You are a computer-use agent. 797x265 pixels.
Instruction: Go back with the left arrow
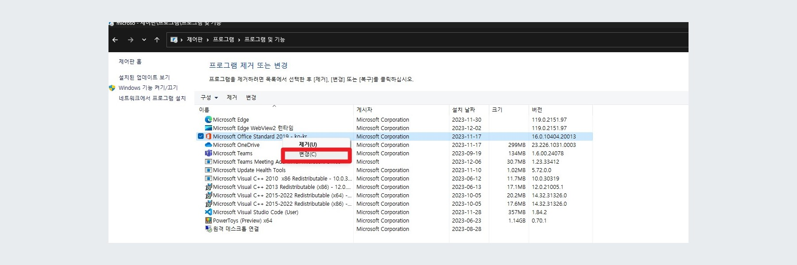115,40
